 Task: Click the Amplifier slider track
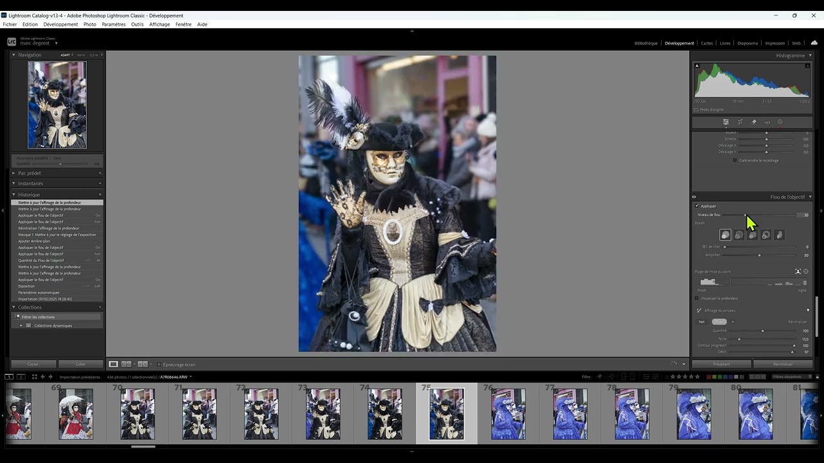758,255
